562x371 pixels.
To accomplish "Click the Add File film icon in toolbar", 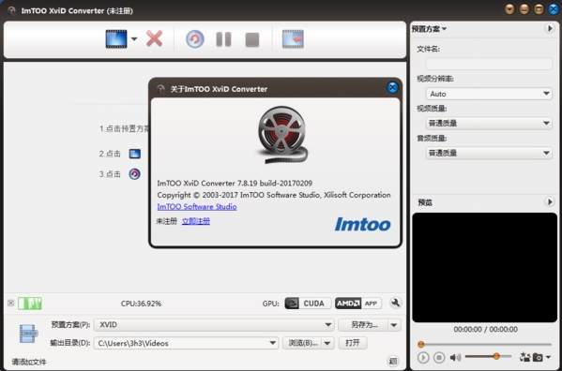I will tap(116, 39).
